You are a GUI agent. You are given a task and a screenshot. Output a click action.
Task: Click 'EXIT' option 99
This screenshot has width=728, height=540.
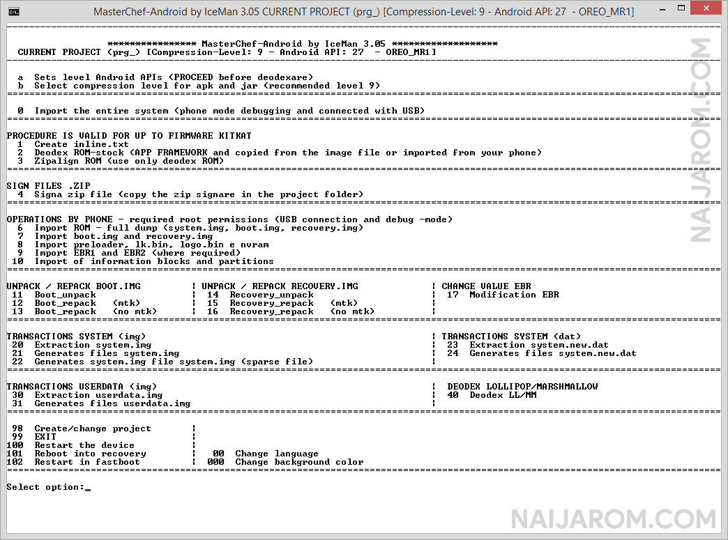pyautogui.click(x=34, y=437)
